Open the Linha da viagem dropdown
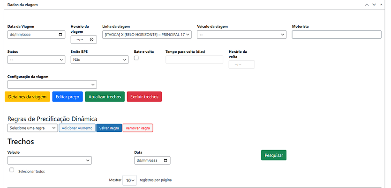The image size is (391, 188). pyautogui.click(x=147, y=35)
